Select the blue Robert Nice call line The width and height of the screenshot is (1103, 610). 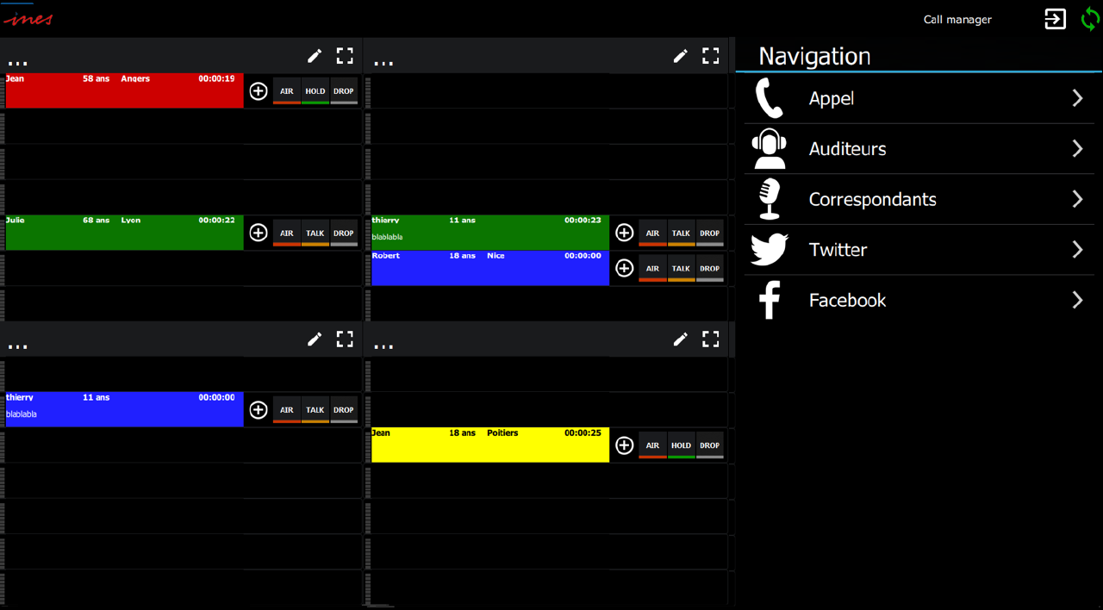pos(489,268)
